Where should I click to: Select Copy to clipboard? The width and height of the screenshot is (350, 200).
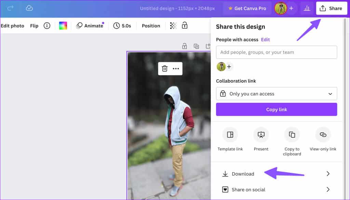[x=292, y=142]
